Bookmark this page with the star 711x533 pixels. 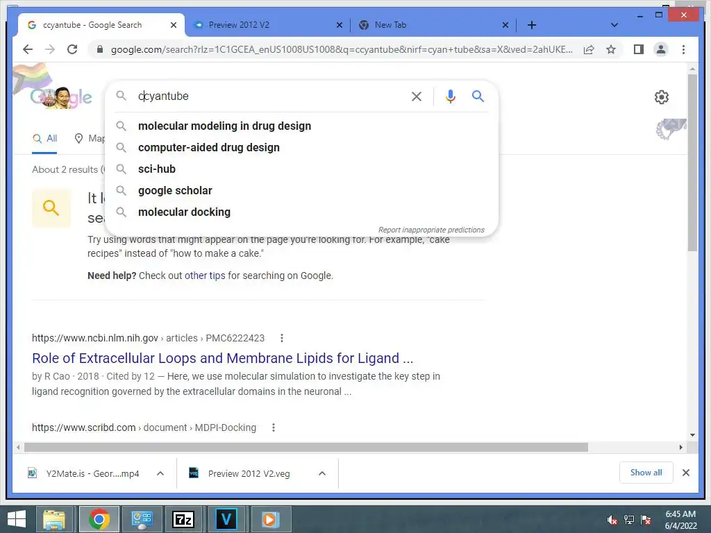(x=611, y=49)
